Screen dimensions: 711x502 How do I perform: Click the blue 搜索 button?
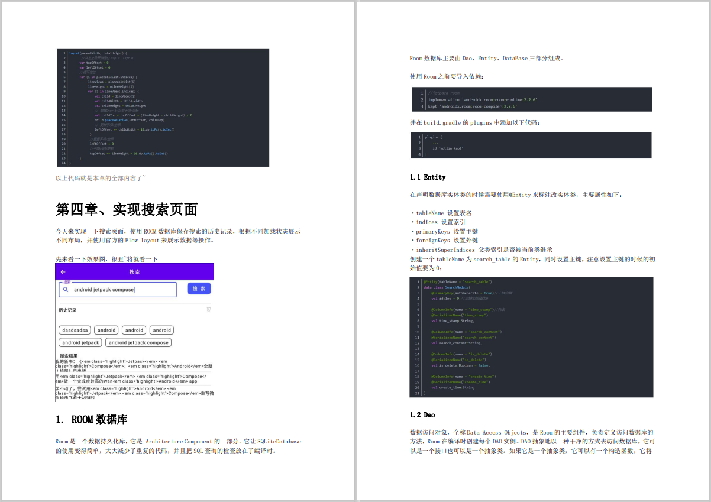[199, 289]
